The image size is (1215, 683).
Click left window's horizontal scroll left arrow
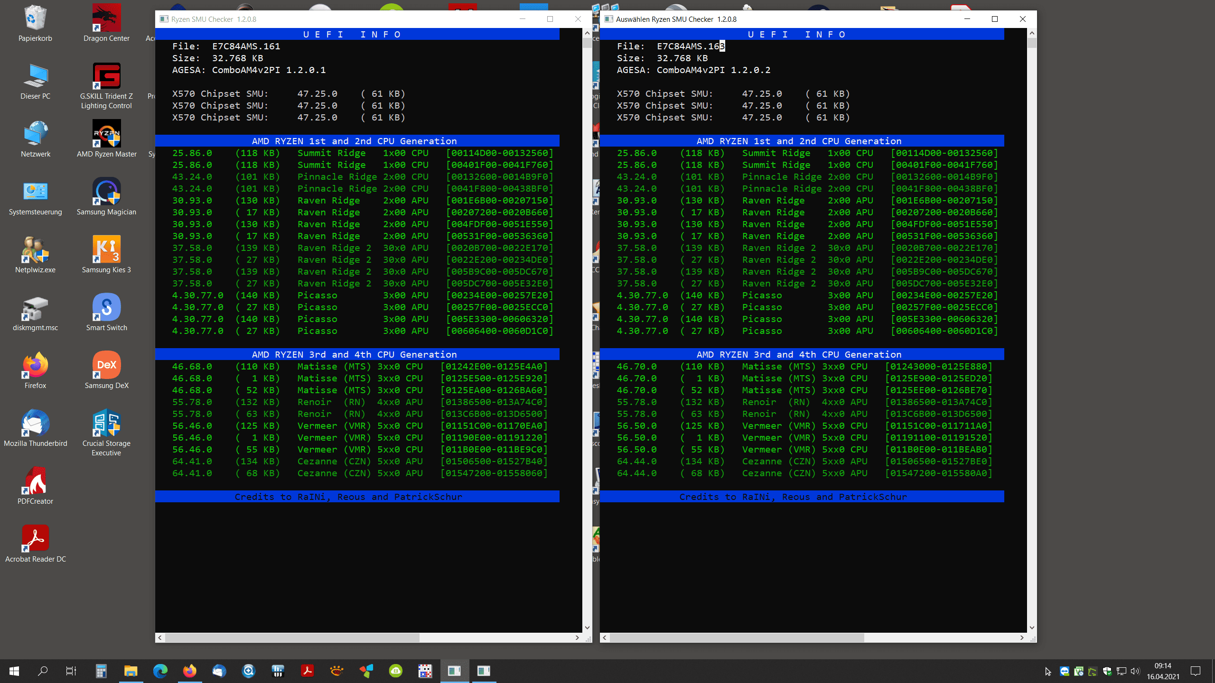pyautogui.click(x=160, y=637)
